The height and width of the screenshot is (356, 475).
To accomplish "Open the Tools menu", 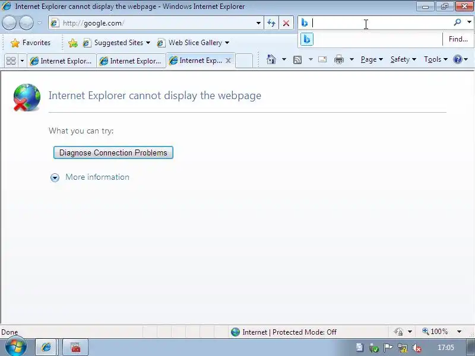I will [436, 59].
